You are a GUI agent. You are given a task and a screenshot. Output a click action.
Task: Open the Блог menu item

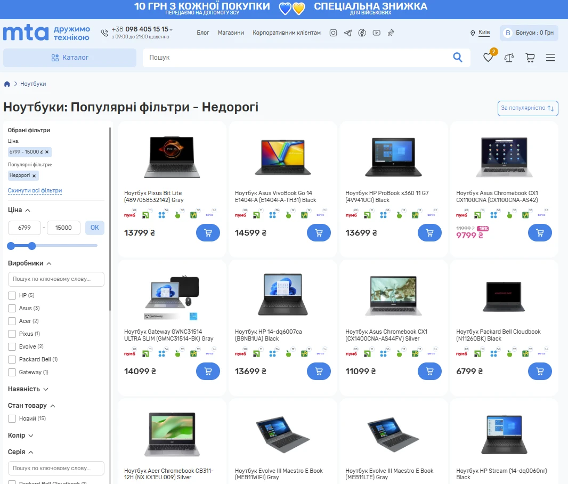point(203,33)
